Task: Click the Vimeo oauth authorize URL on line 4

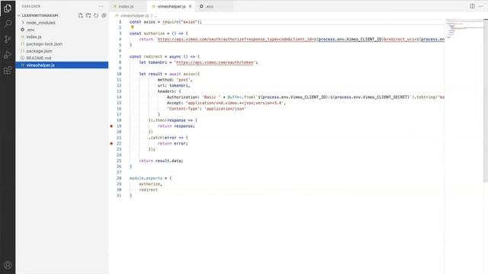Action: tap(300, 39)
